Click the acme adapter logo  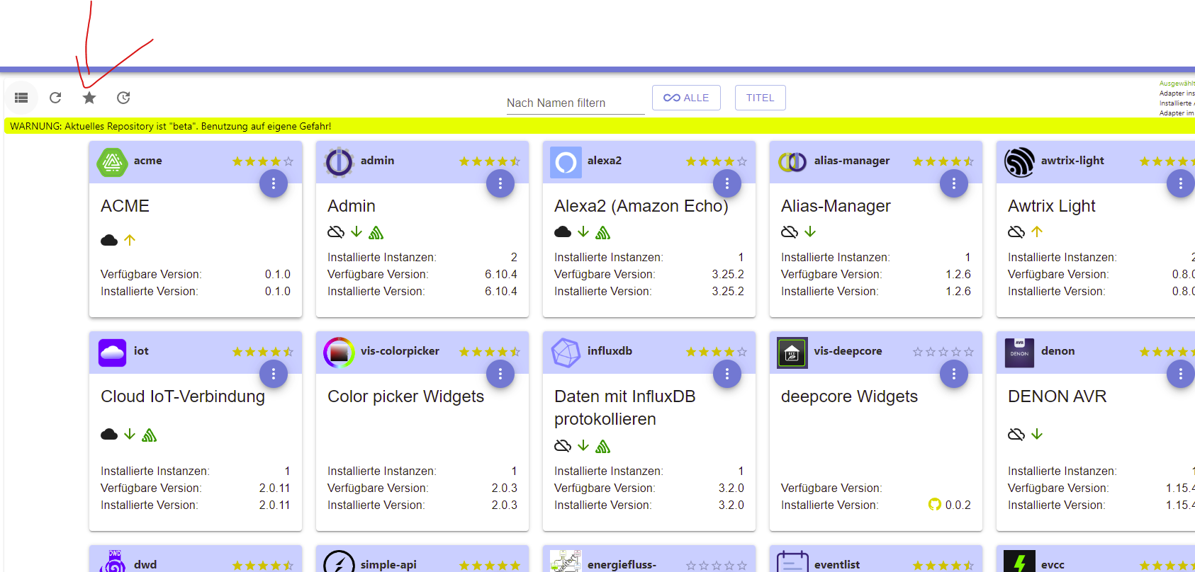(112, 162)
